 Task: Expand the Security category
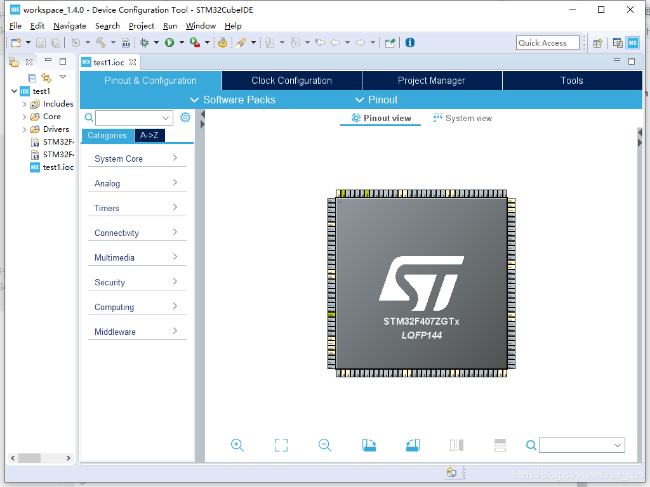click(x=137, y=282)
